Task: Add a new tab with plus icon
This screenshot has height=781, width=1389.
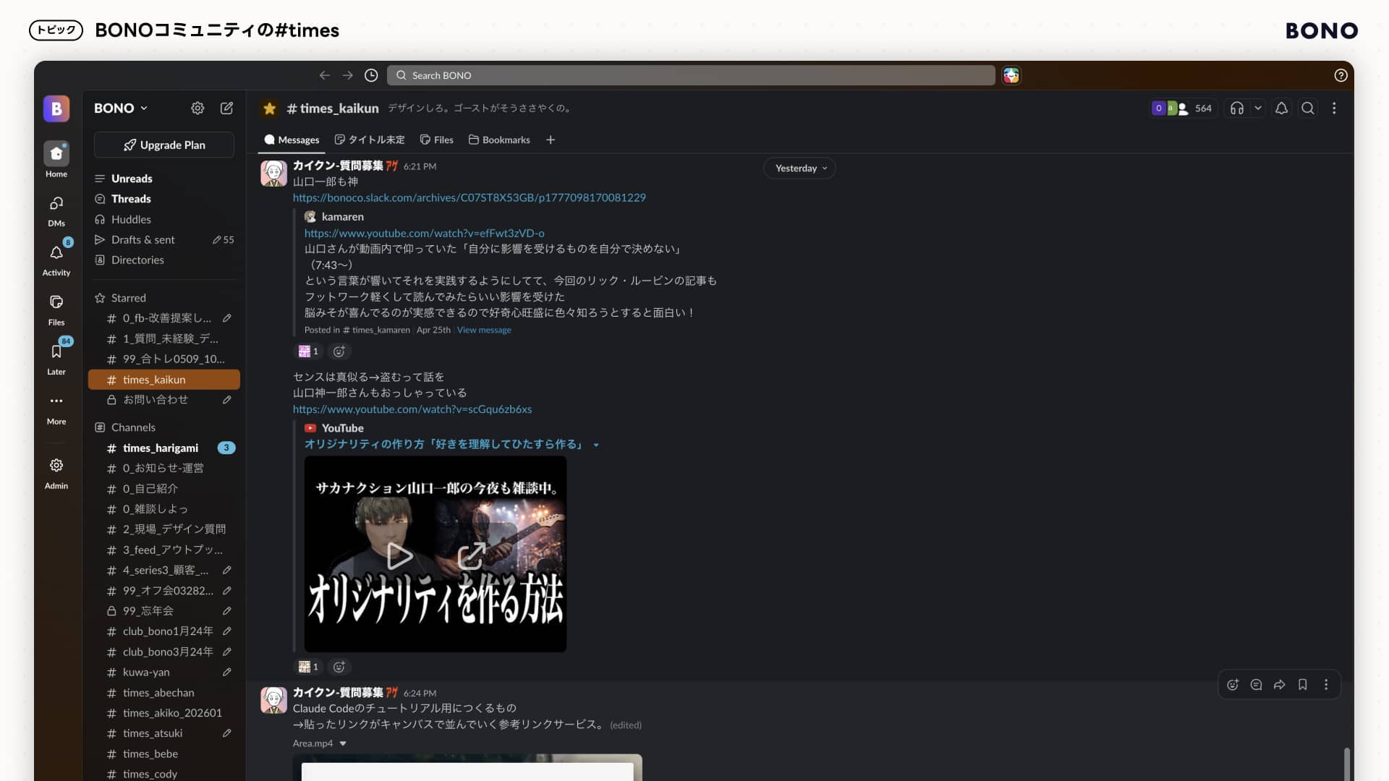Action: (551, 140)
